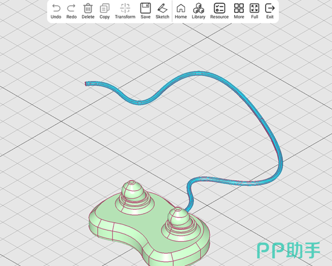Select the Copy tool icon
Image resolution: width=332 pixels, height=266 pixels.
click(104, 8)
